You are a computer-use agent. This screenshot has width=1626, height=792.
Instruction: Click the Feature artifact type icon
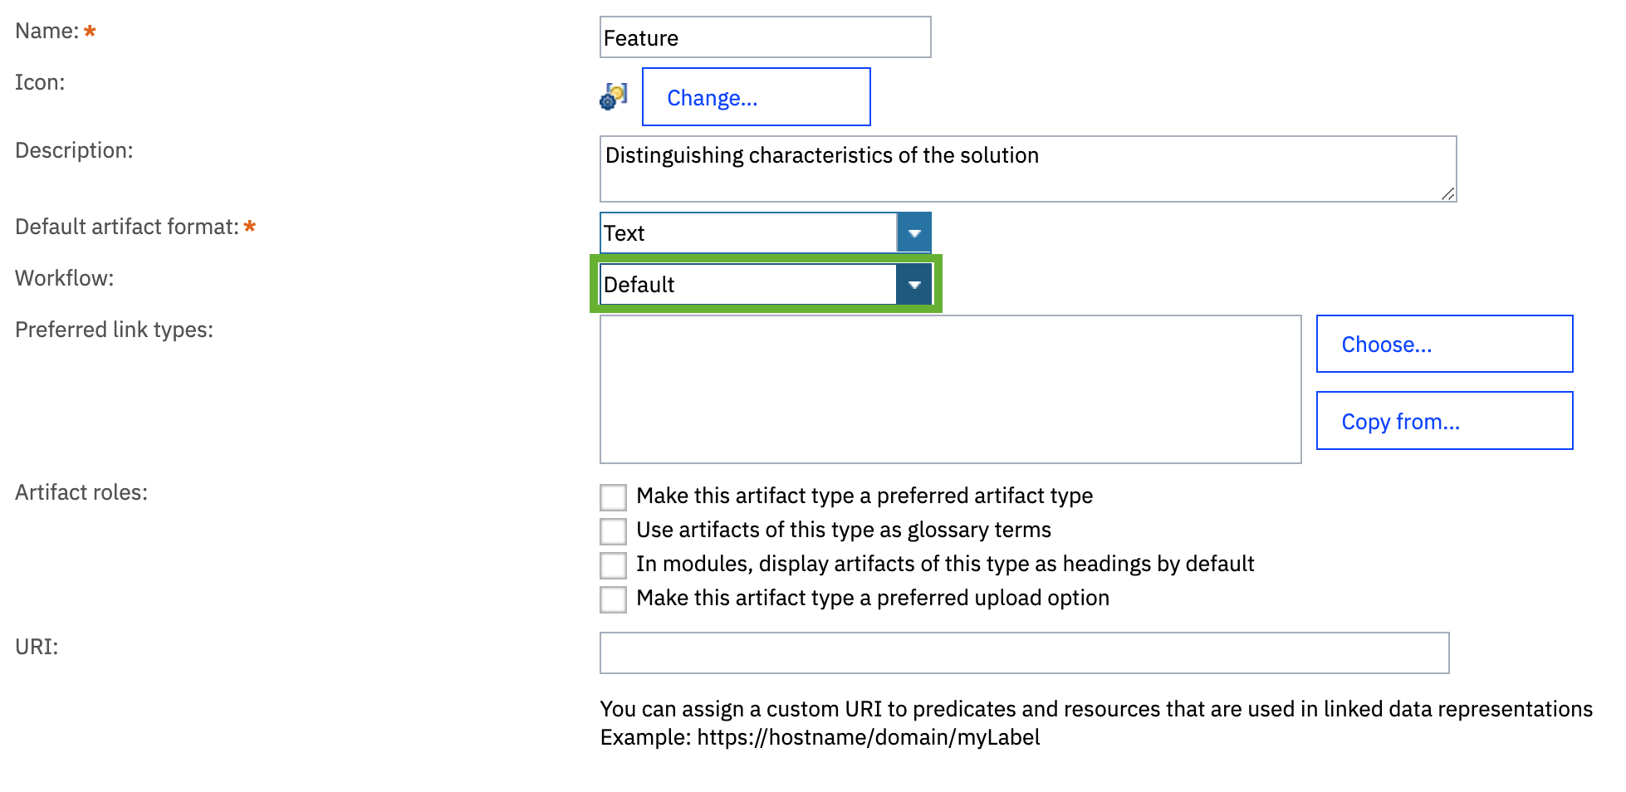click(x=614, y=96)
